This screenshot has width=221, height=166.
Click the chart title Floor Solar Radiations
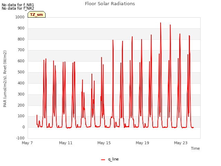point(110,4)
